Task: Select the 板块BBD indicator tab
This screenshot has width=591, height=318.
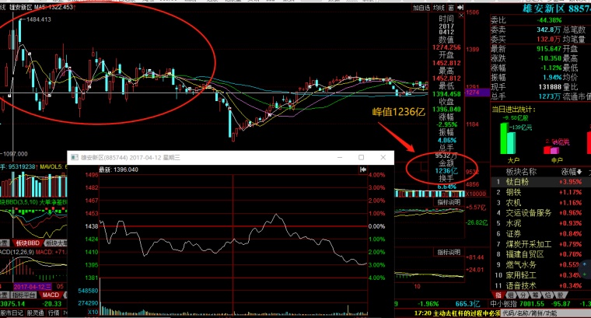Action: (27, 243)
